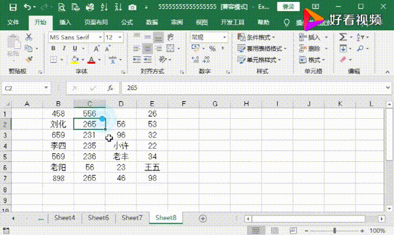Image resolution: width=394 pixels, height=235 pixels.
Task: Click Sort Descending icon in quick access toolbar
Action: (118, 7)
